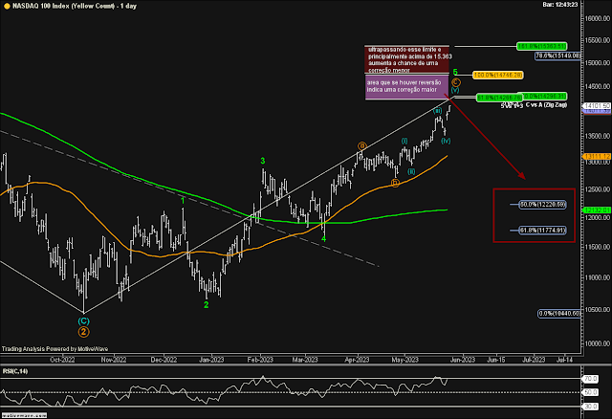The width and height of the screenshot is (612, 419).
Task: Select the green wave label 3
Action: [x=263, y=161]
